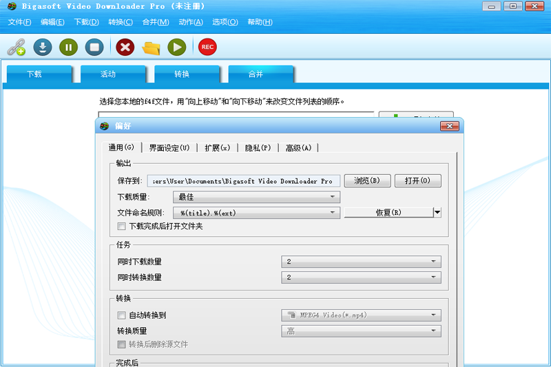Pause download with green pause icon
The image size is (551, 367).
(x=68, y=47)
